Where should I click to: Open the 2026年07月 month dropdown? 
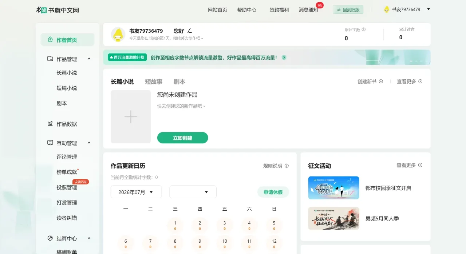[x=136, y=192]
